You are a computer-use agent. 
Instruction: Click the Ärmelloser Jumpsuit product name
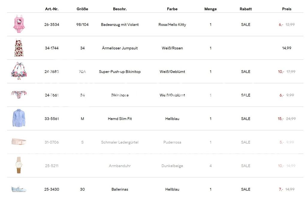pyautogui.click(x=120, y=48)
